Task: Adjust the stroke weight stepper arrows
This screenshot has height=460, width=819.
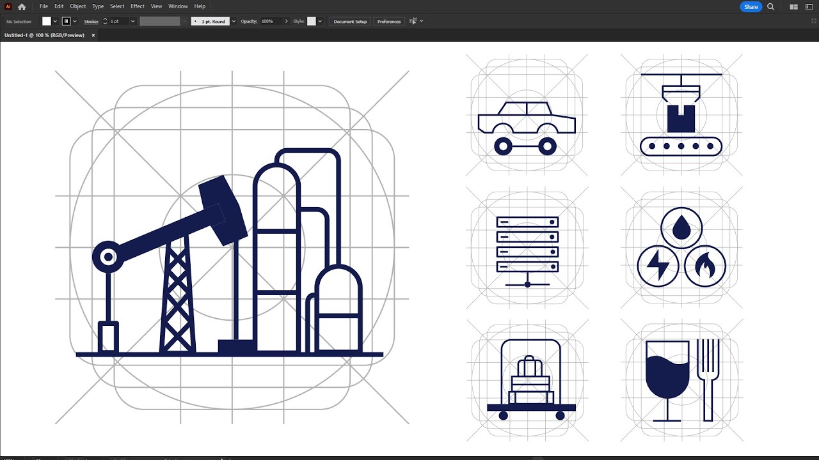Action: pos(105,21)
